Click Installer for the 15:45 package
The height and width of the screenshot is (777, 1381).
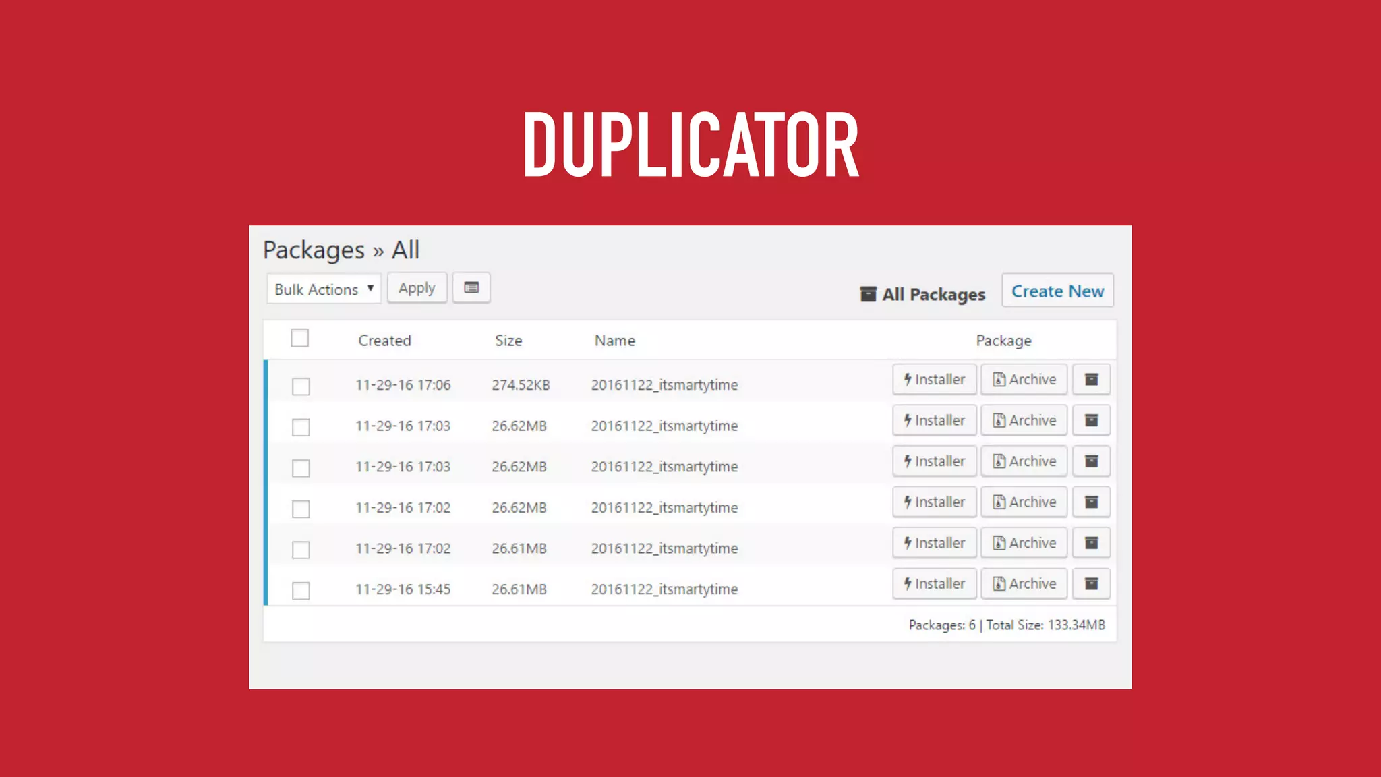click(x=935, y=584)
